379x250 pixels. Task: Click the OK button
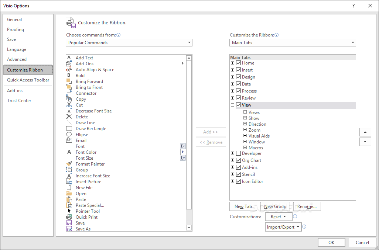pos(331,243)
